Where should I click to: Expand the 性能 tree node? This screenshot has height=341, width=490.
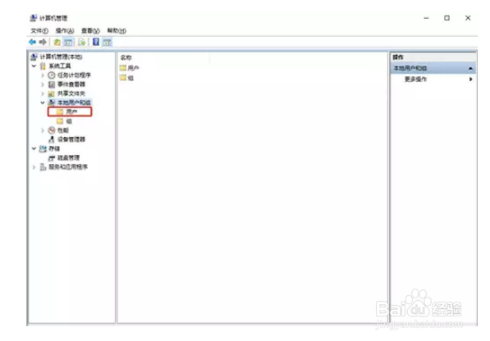[43, 130]
